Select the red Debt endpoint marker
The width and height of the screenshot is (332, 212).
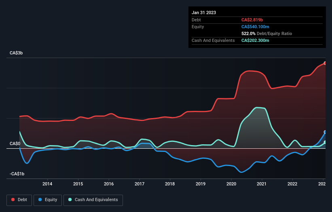[325, 63]
